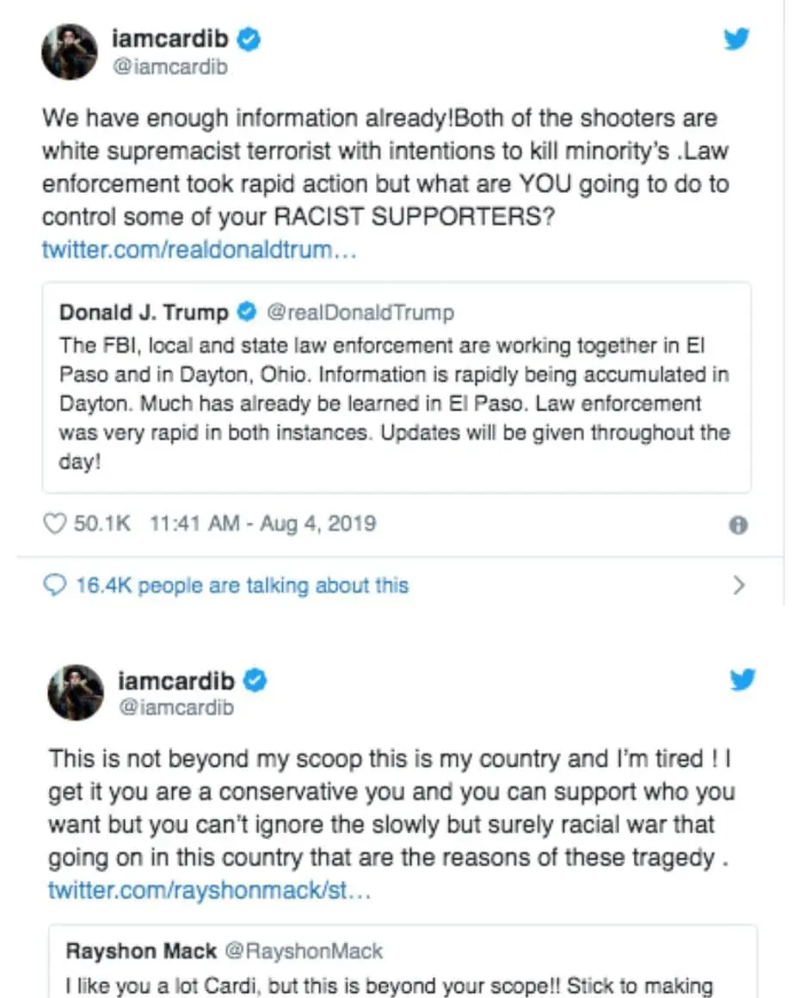Click the Donald J. Trump display name
Image resolution: width=806 pixels, height=998 pixels.
pos(144,311)
